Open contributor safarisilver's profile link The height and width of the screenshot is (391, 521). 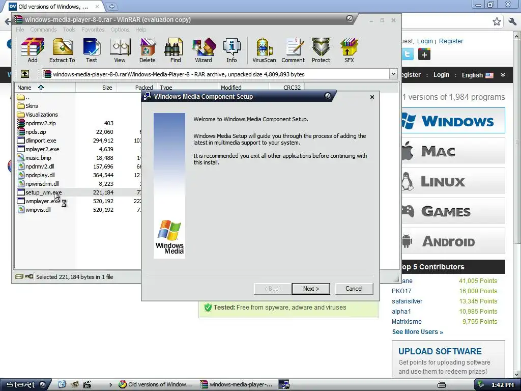[407, 301]
